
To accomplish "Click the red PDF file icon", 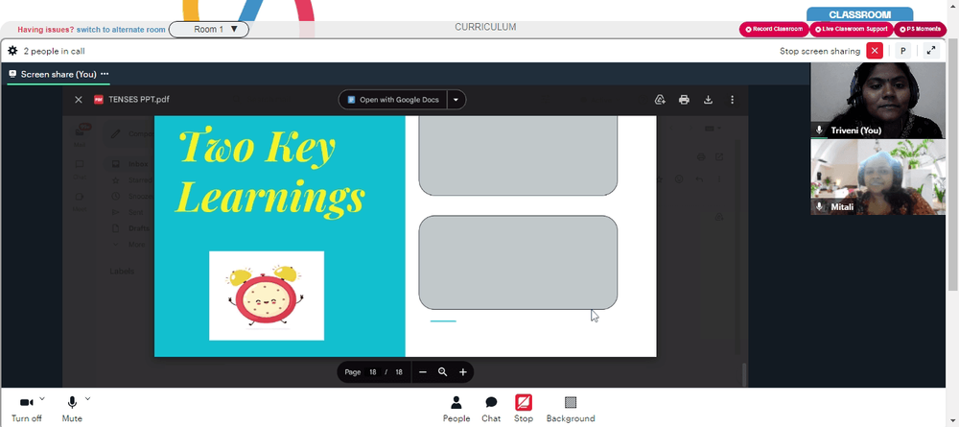I will (x=99, y=100).
